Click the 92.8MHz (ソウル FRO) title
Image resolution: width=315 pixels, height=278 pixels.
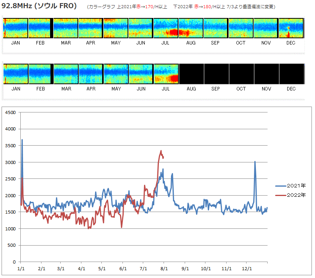tap(39, 7)
